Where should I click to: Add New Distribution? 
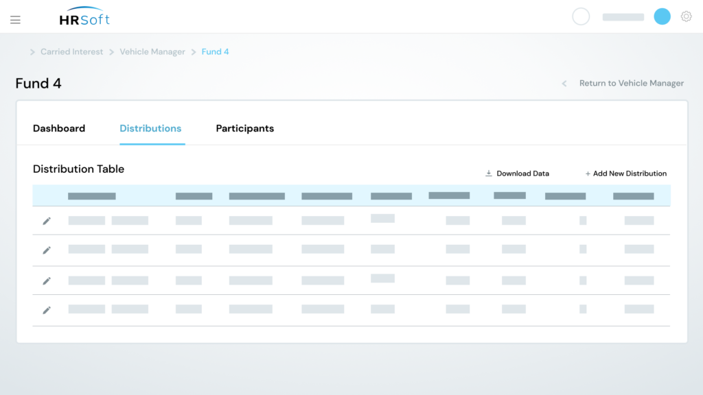[x=625, y=173]
